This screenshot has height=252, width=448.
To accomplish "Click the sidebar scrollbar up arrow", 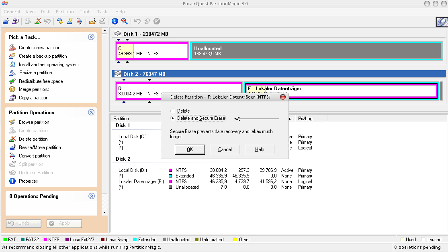I will [104, 30].
